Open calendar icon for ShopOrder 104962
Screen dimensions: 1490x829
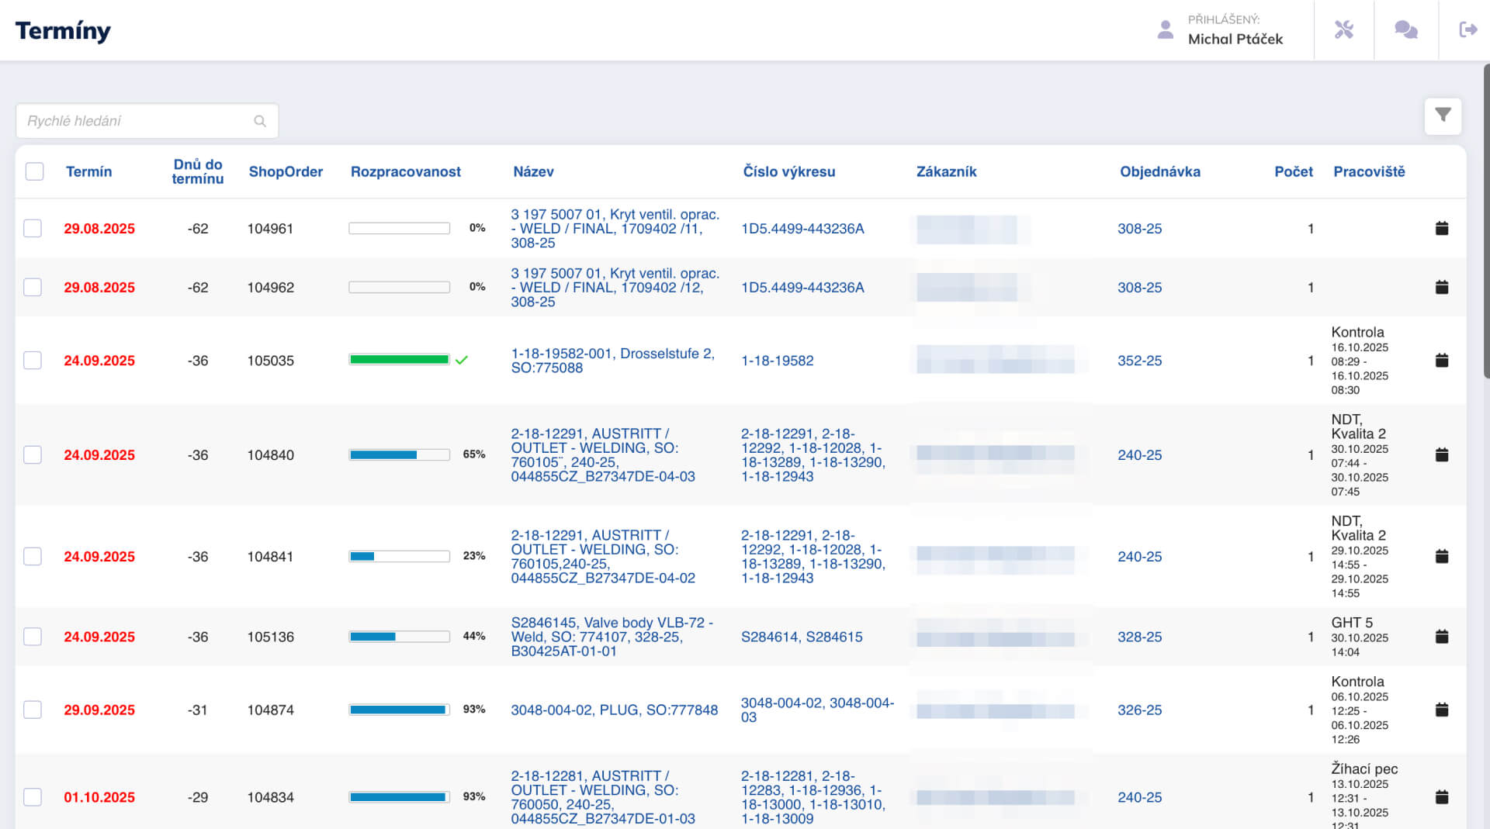pyautogui.click(x=1442, y=287)
